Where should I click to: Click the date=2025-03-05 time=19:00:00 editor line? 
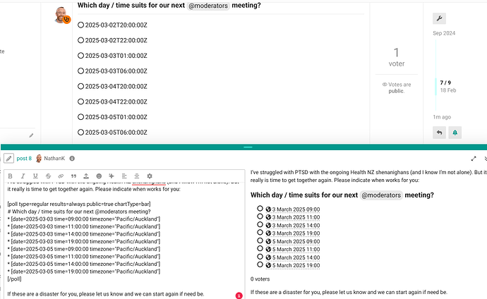(84, 271)
